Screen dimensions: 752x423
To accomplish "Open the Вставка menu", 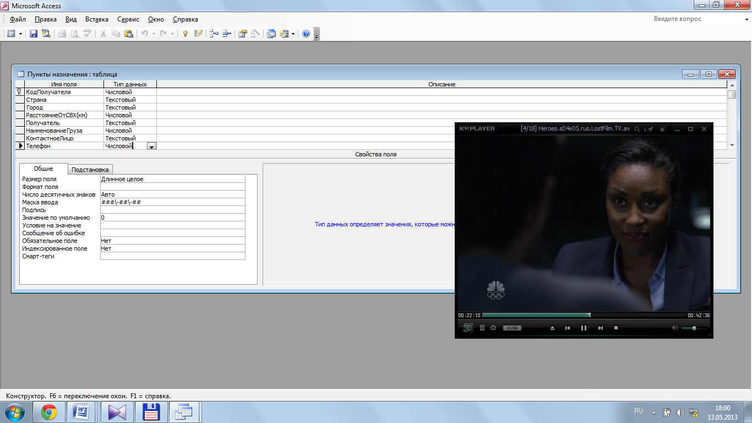I will click(97, 19).
